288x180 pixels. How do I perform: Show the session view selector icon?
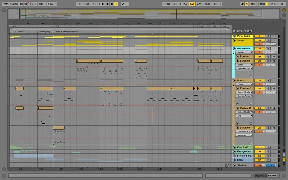pyautogui.click(x=284, y=15)
